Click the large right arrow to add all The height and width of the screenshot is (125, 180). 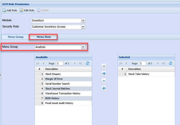(104, 73)
